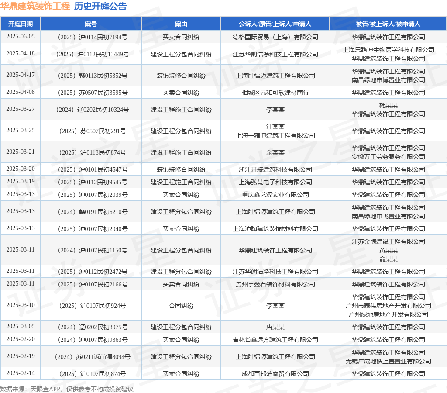447x393 pixels.
Task: Select case number (2025)沪0107民初874号
Action: (93, 374)
